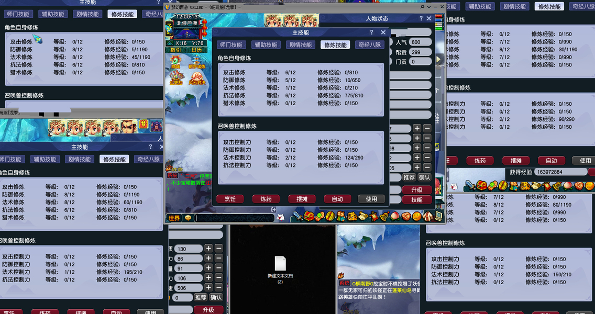Decrease the attribute showing 91 with minus
This screenshot has height=314, width=595.
click(x=219, y=268)
